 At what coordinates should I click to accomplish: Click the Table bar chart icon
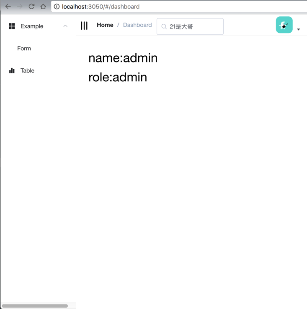[x=12, y=70]
